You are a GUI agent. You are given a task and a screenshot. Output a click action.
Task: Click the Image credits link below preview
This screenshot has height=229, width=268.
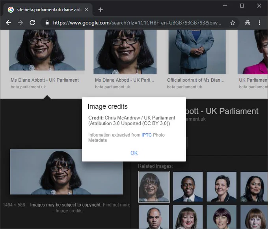[x=69, y=211]
